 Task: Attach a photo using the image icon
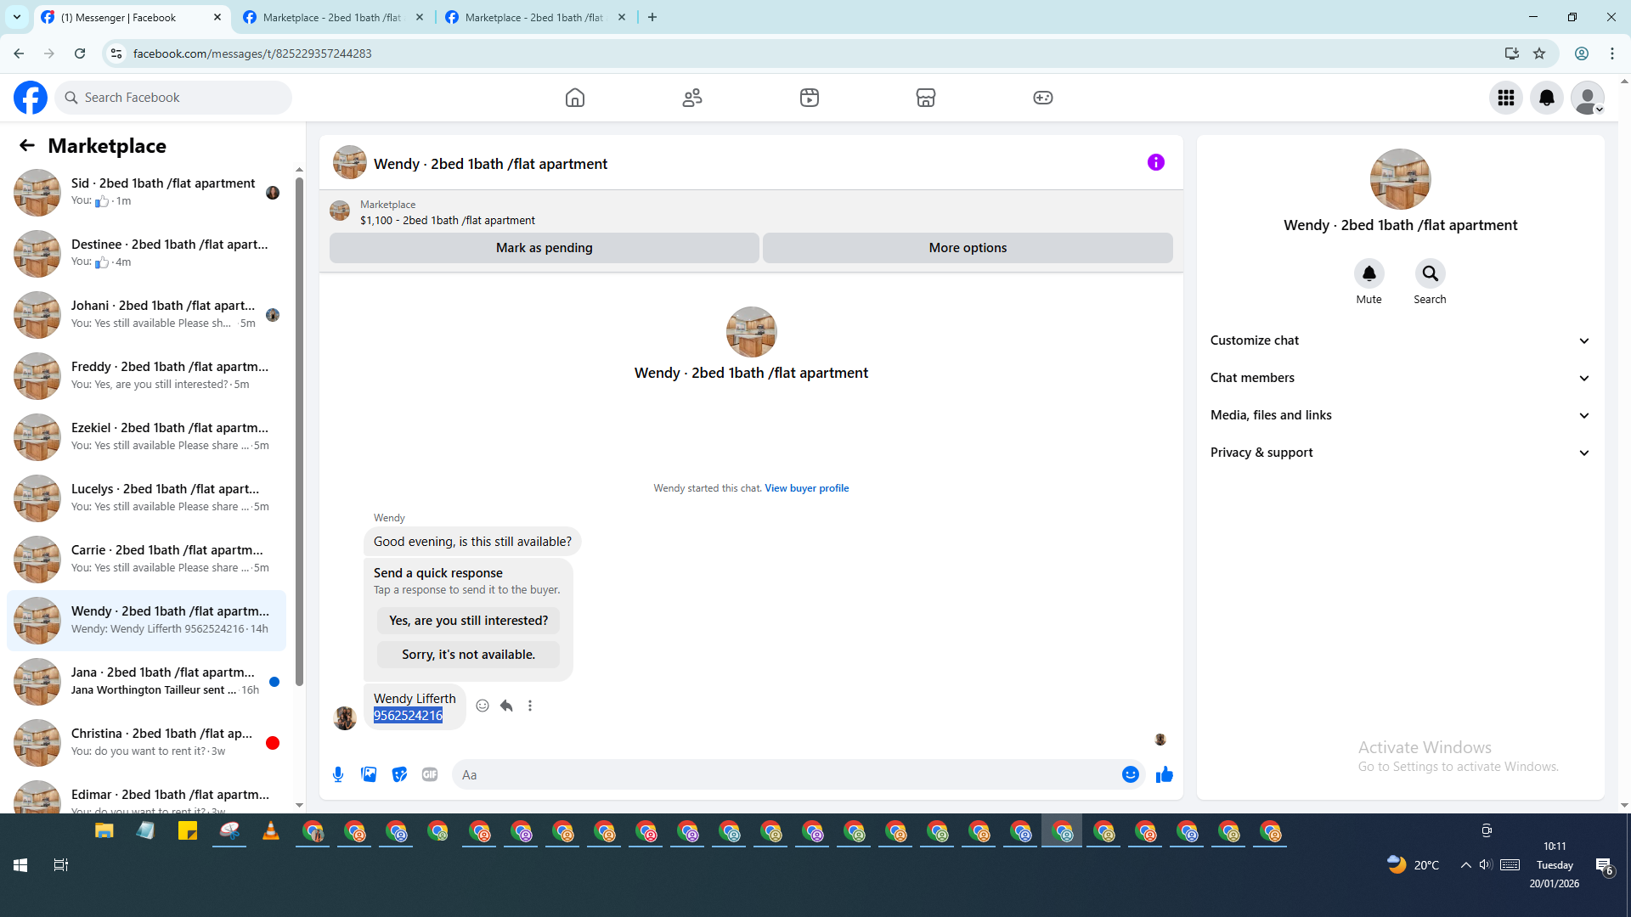pyautogui.click(x=369, y=774)
